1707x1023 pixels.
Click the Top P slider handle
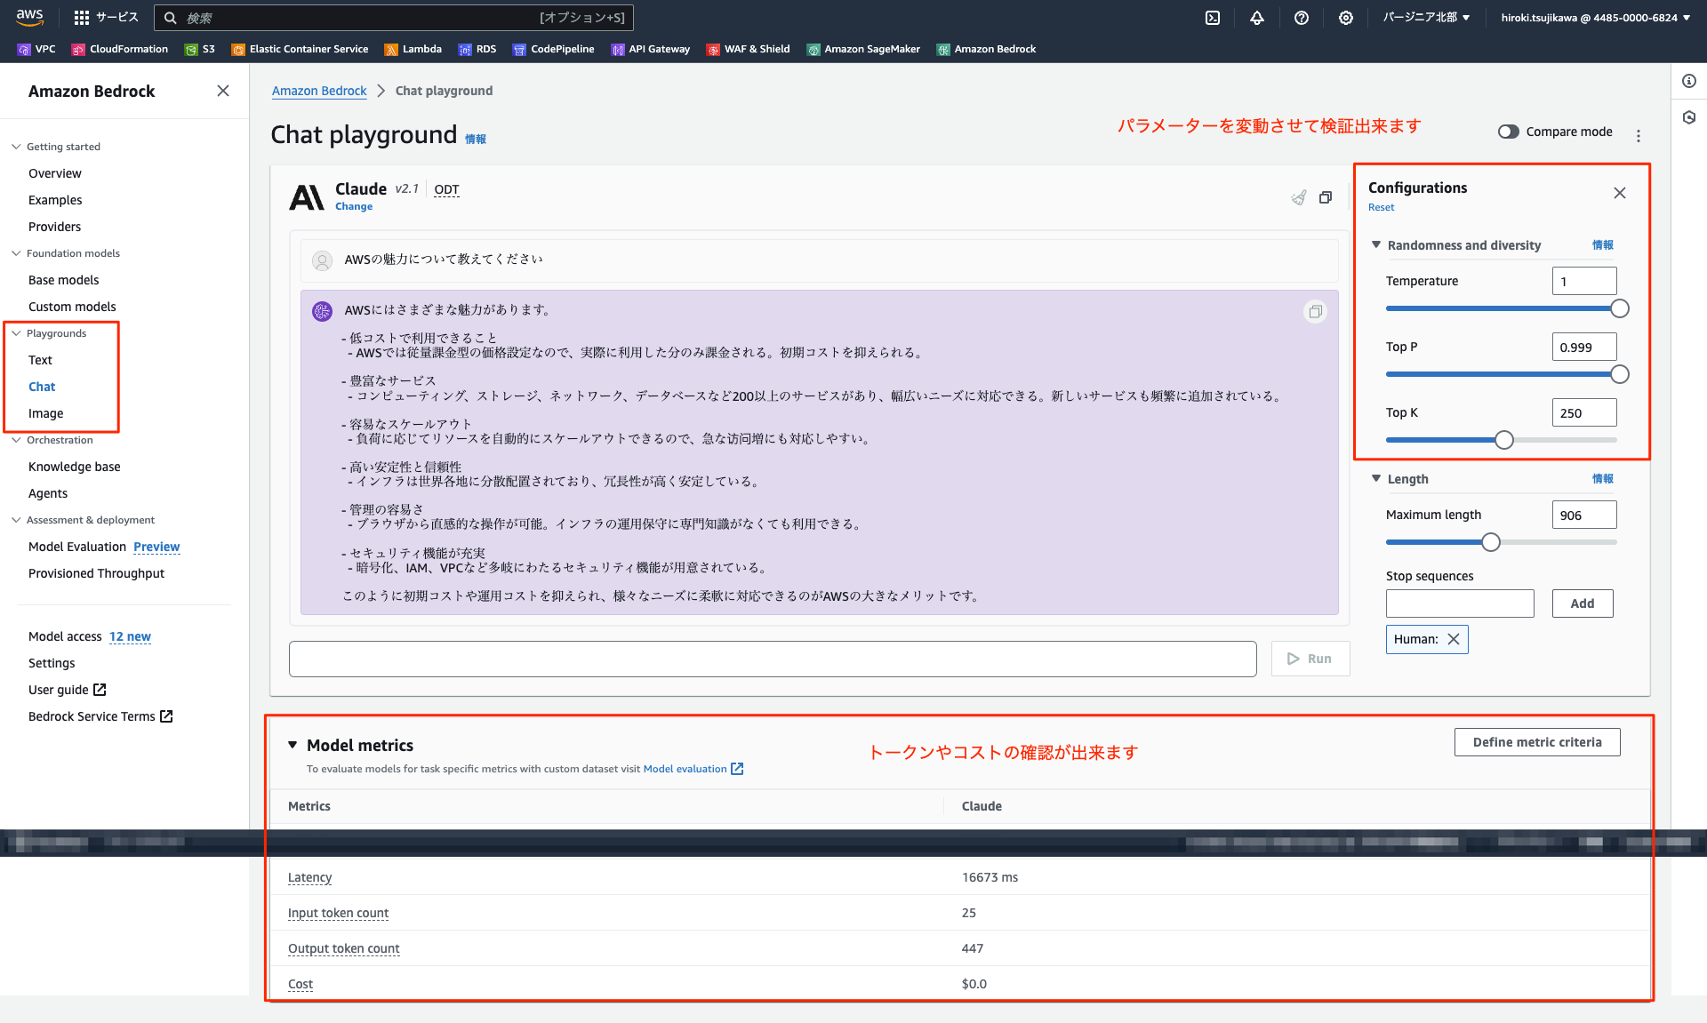pos(1620,374)
